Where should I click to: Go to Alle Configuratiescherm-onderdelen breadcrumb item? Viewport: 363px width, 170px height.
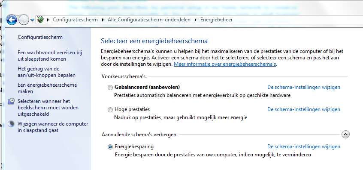pyautogui.click(x=149, y=20)
